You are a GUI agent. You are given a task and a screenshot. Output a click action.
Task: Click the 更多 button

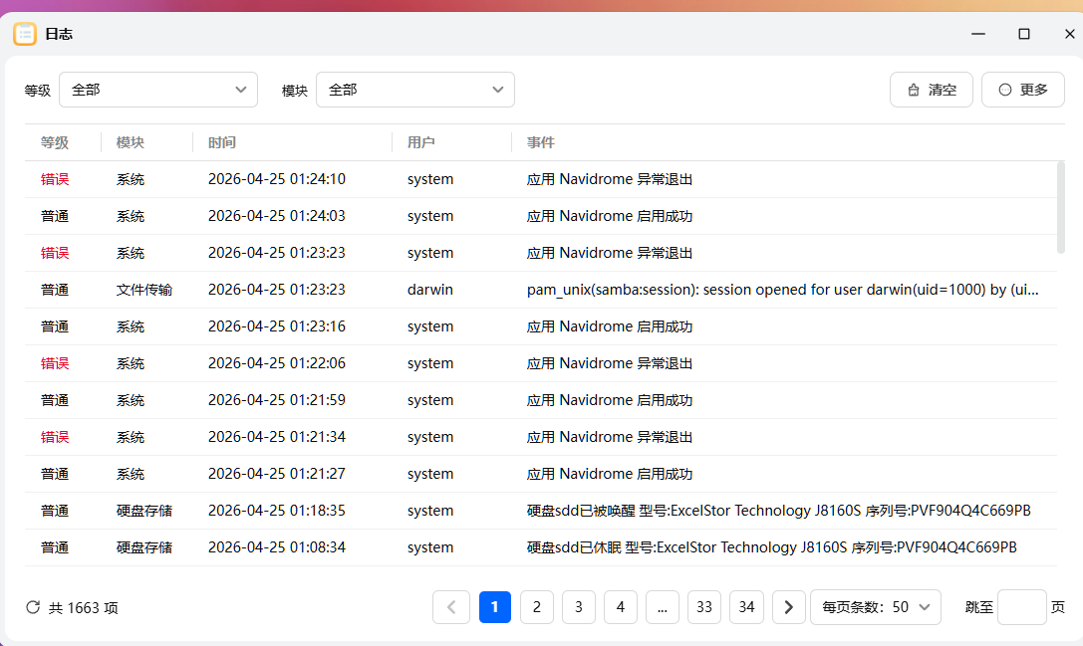(x=1022, y=90)
